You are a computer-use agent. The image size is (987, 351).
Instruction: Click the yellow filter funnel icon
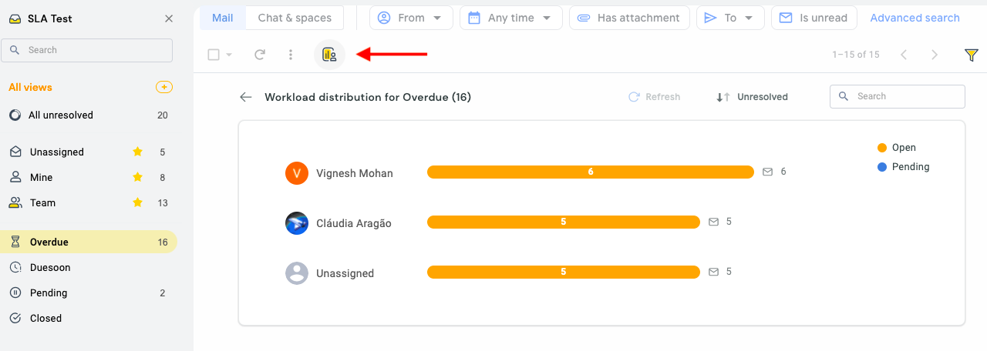tap(972, 55)
